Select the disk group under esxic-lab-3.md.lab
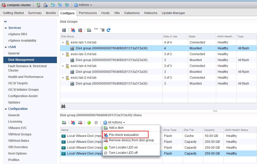Screen dimensions: 257x164 pyautogui.click(x=158, y=60)
